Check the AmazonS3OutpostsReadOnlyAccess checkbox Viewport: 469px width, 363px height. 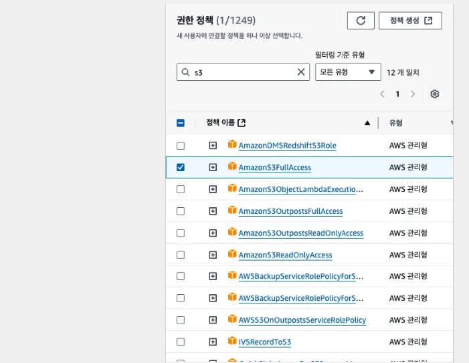tap(181, 233)
